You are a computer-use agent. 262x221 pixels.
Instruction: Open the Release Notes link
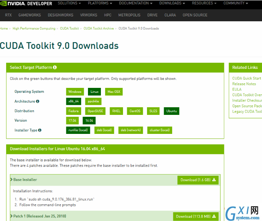(244, 84)
